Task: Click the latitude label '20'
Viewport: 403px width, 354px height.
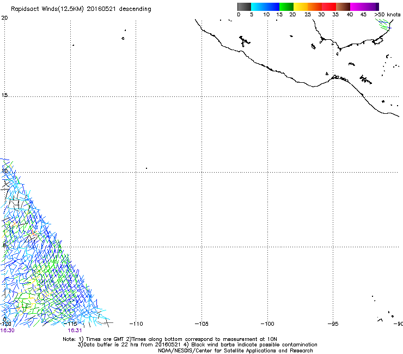Action: (x=4, y=18)
